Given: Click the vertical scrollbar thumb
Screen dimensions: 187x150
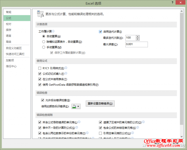Looking at the screenshot, I should [x=181, y=69].
